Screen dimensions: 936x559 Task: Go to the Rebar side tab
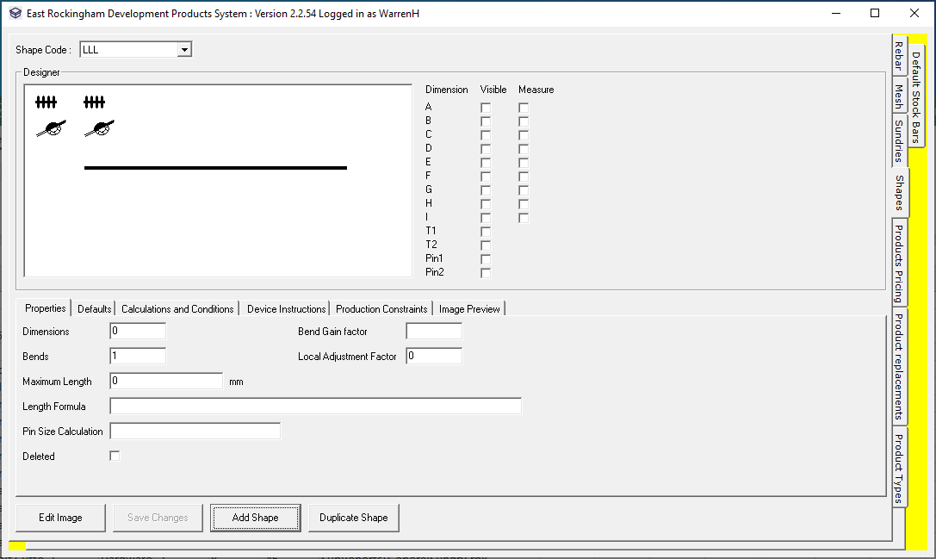pyautogui.click(x=898, y=60)
